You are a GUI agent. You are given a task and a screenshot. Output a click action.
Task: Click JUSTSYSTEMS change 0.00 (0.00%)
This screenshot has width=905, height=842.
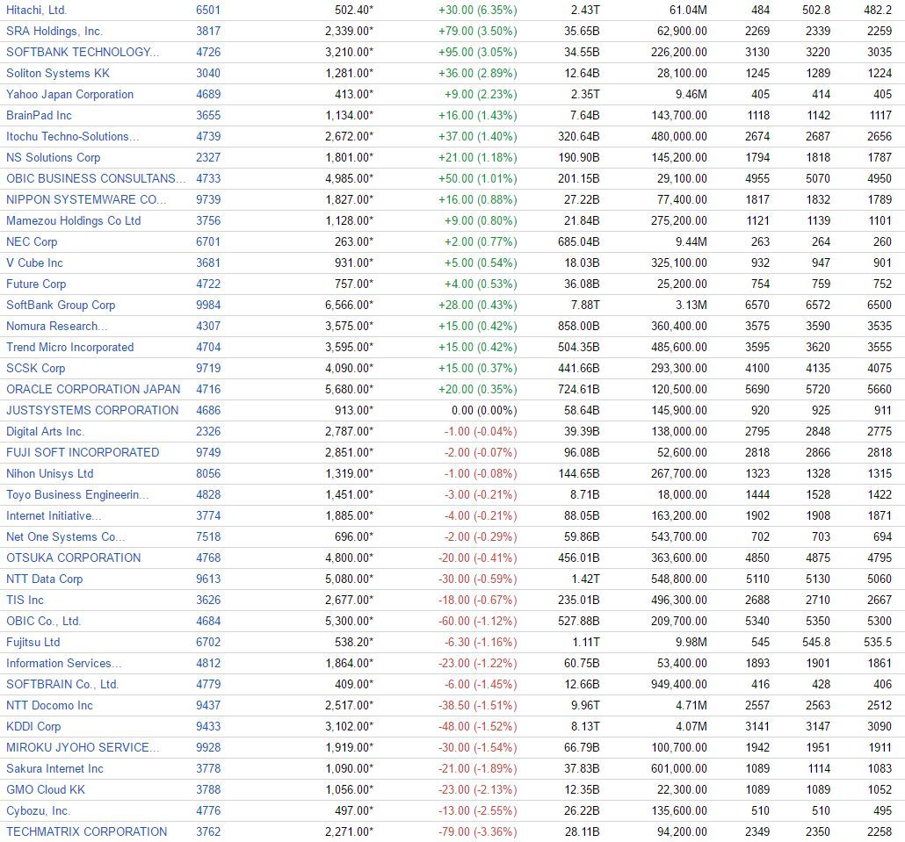click(484, 410)
